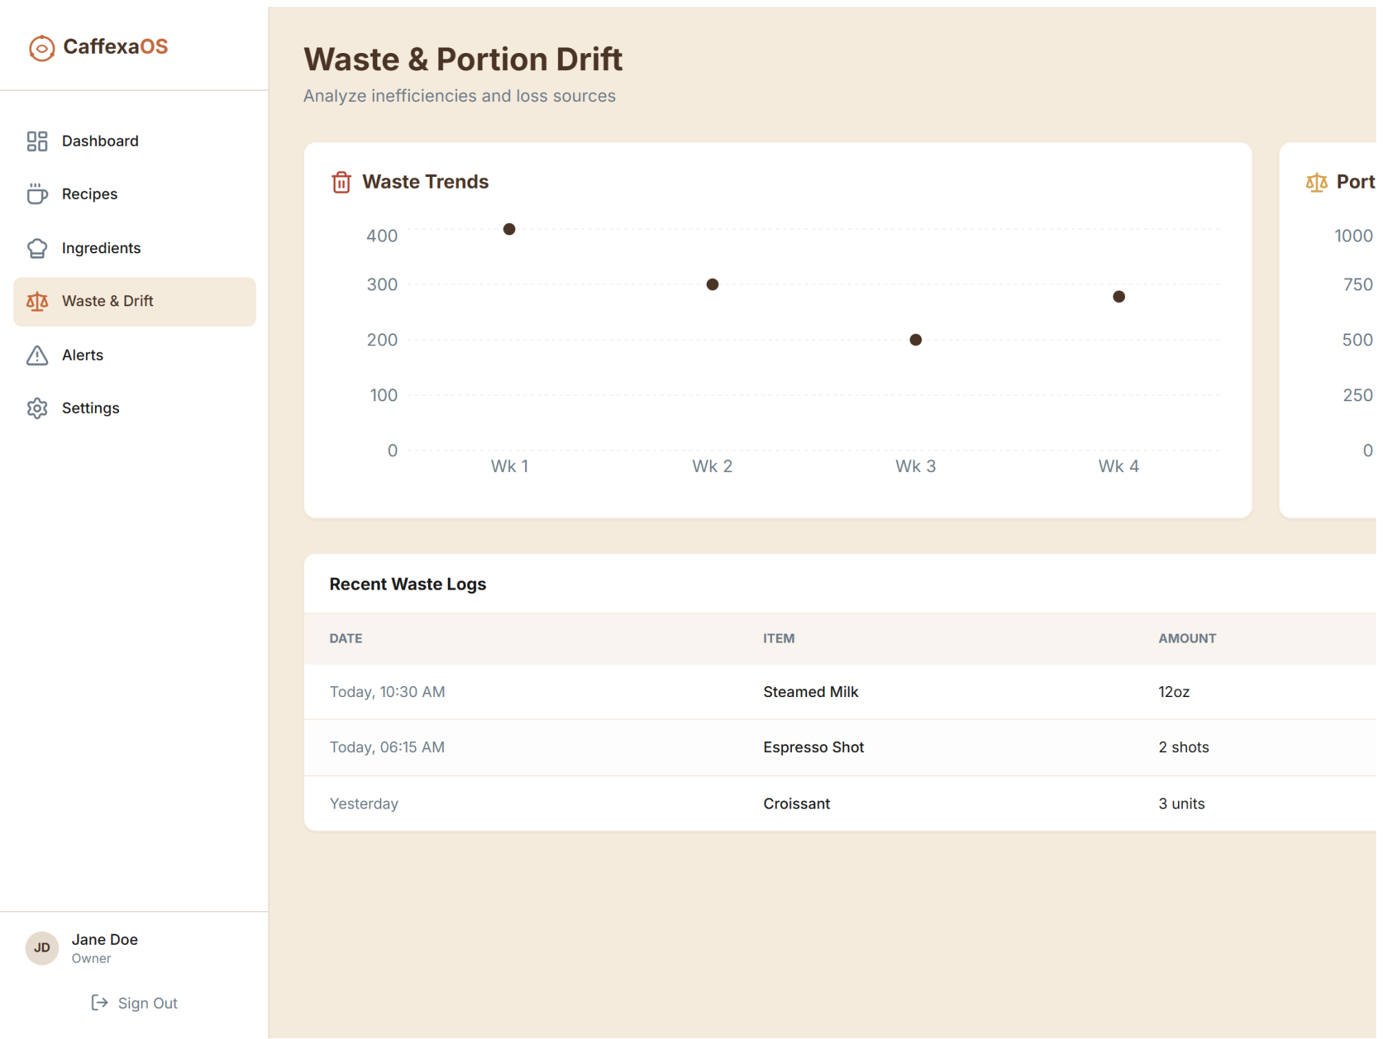The image size is (1383, 1039).
Task: Click the Dashboard grid icon
Action: coord(37,141)
